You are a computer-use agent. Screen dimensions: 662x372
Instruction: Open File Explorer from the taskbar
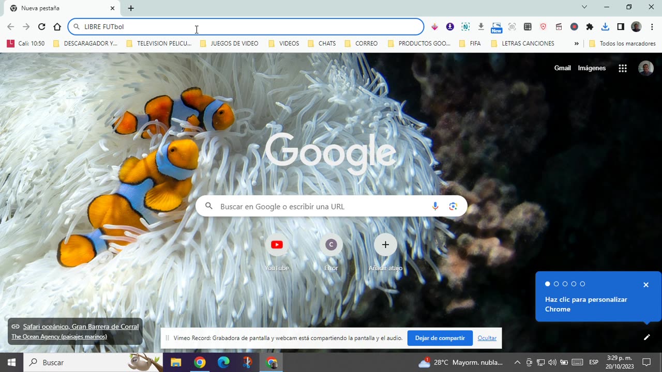click(x=176, y=363)
